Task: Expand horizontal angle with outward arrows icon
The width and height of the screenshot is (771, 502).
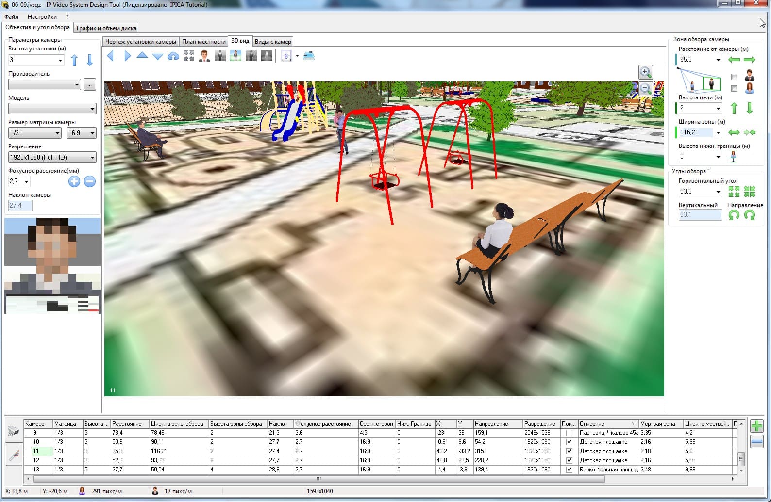Action: [x=734, y=192]
